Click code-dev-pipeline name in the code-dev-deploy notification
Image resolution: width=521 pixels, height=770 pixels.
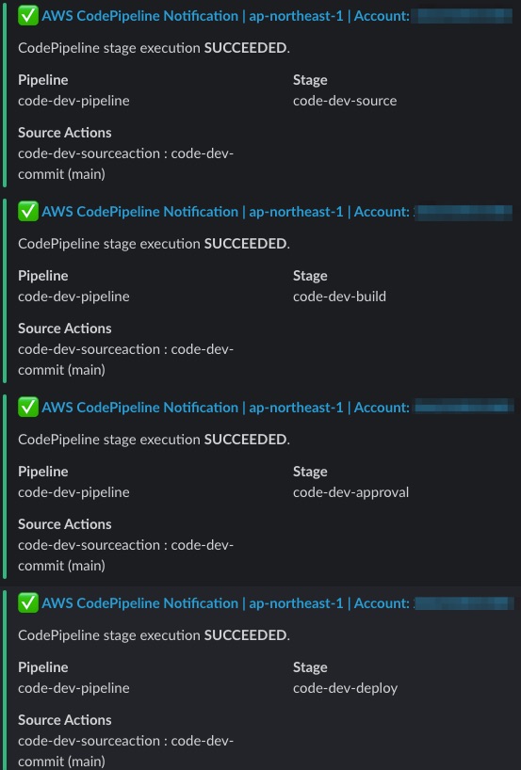tap(73, 688)
